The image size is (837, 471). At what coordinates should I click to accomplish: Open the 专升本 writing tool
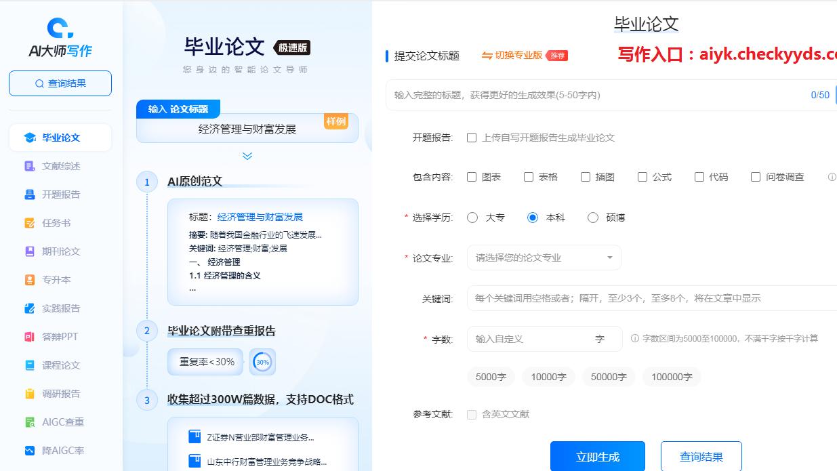[60, 280]
